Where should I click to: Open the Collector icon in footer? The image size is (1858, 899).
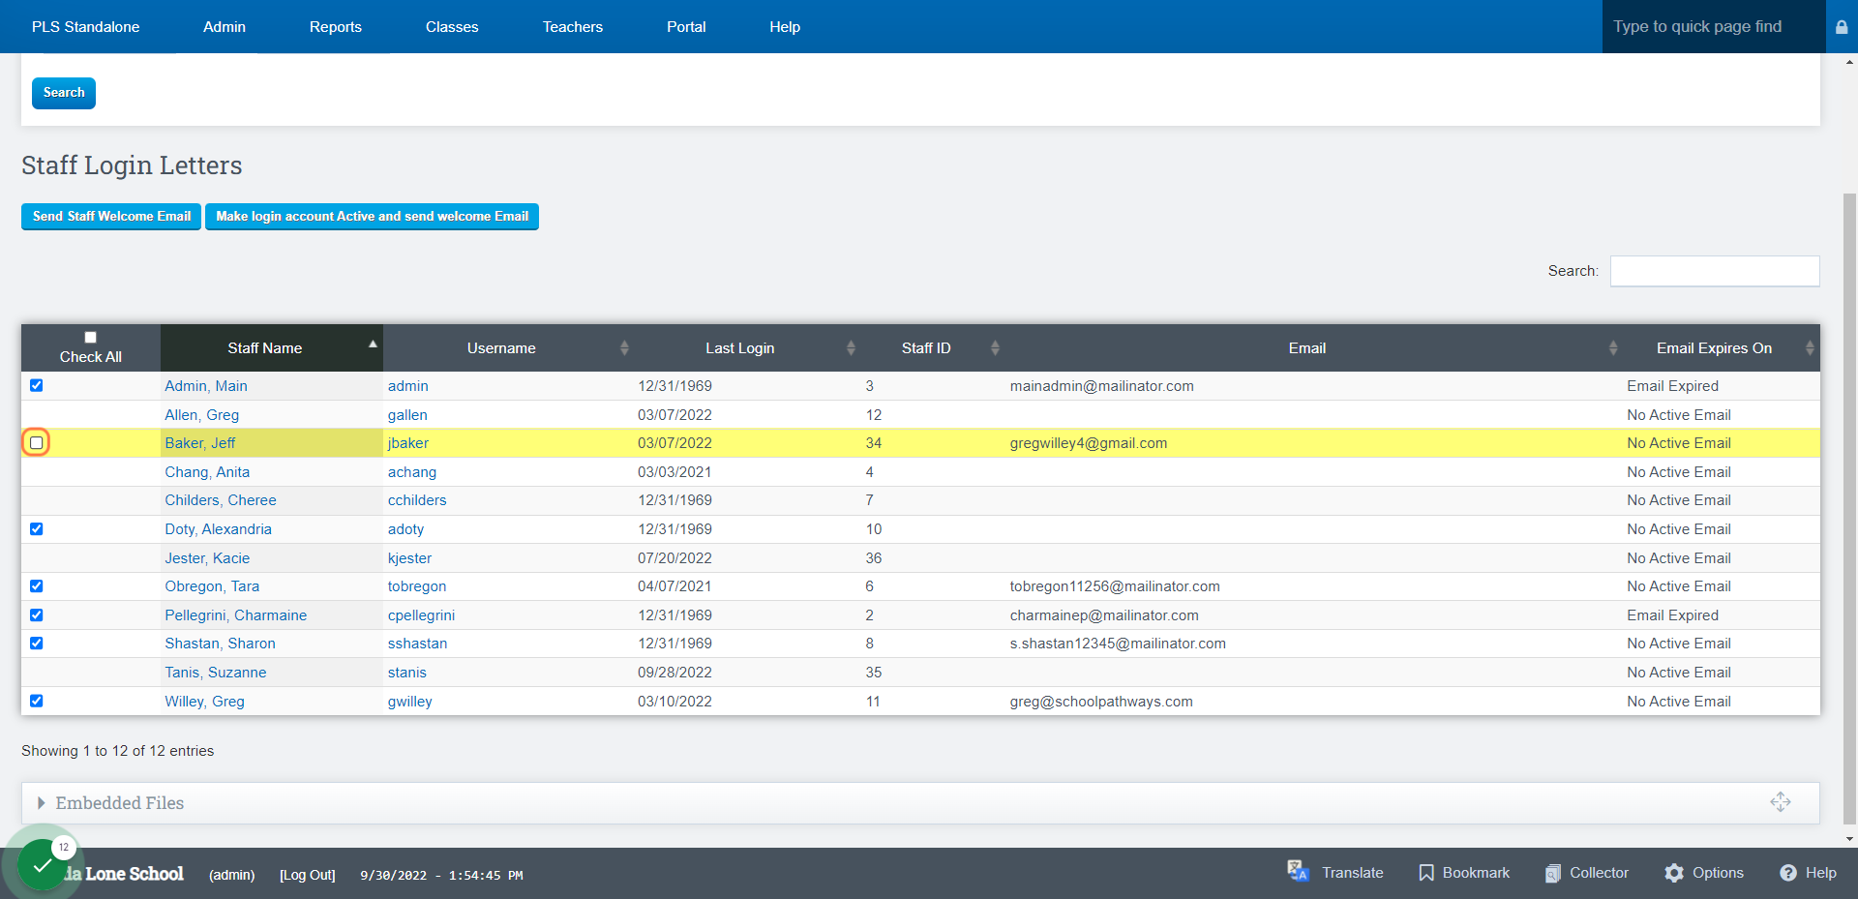[1552, 873]
